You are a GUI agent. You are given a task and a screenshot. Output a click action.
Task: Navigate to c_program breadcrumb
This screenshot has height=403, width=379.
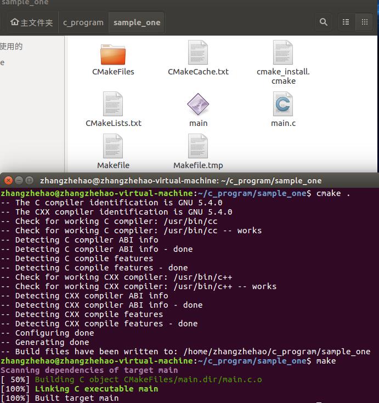(83, 22)
